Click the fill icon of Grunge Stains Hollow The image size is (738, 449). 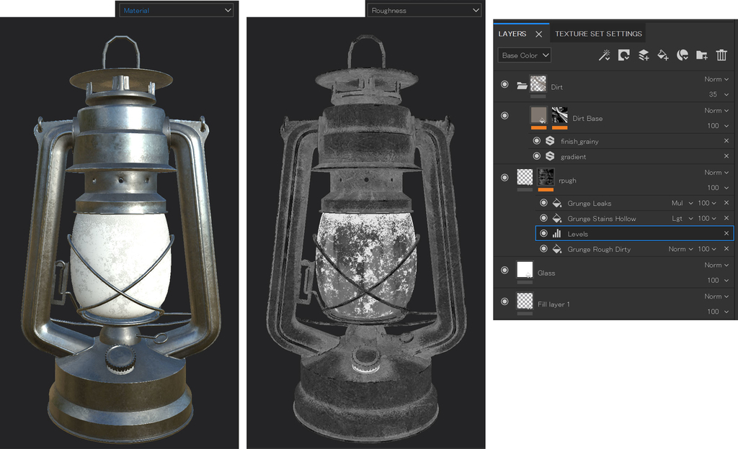[x=557, y=219]
